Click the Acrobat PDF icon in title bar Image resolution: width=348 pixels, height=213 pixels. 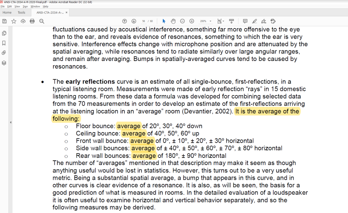click(x=2, y=2)
